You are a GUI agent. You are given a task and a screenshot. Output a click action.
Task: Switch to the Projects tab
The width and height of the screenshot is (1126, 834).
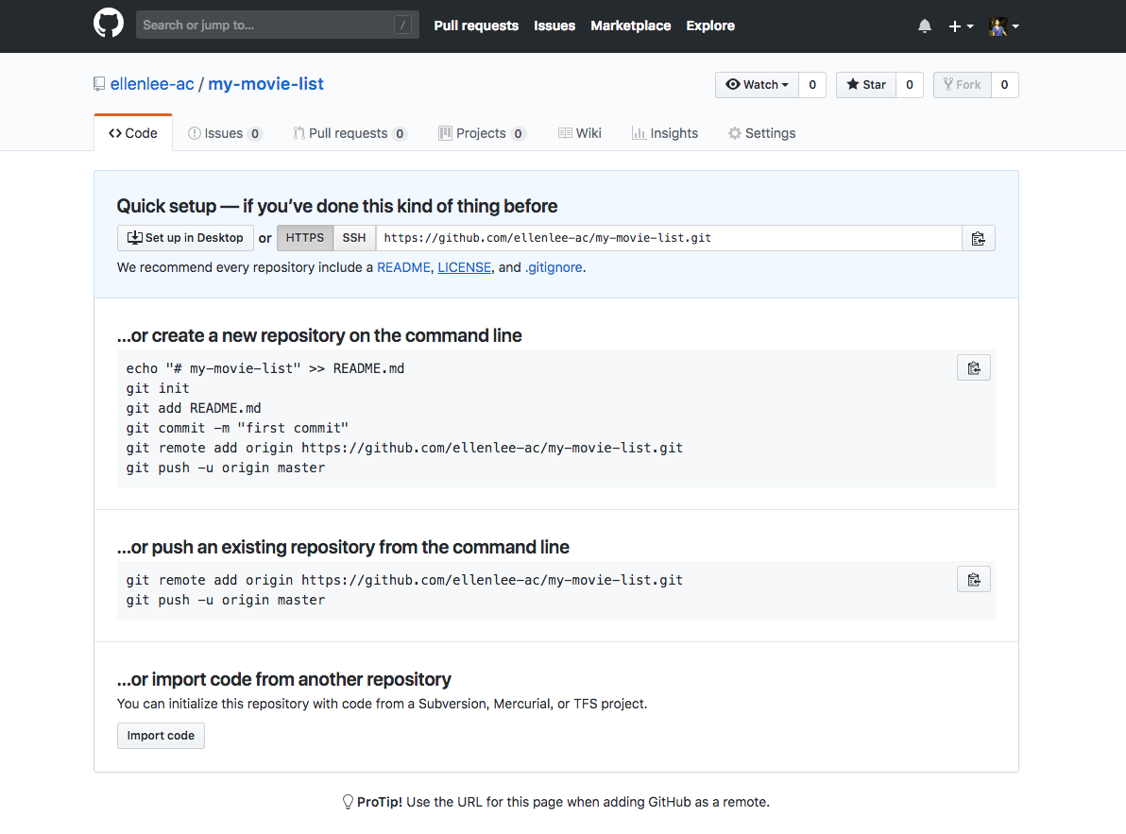(482, 133)
